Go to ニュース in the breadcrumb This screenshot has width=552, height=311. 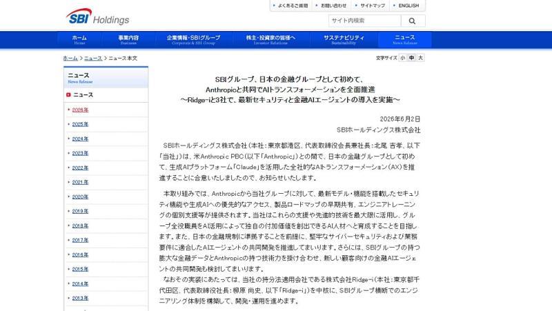93,59
